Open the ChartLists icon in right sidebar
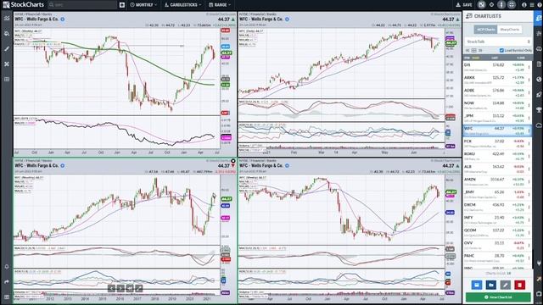543x305 pixels. [539, 18]
